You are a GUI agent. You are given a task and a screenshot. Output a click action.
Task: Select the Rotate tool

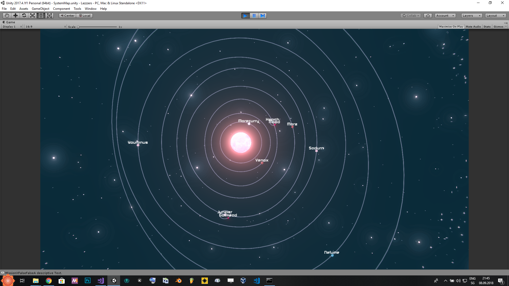24,16
